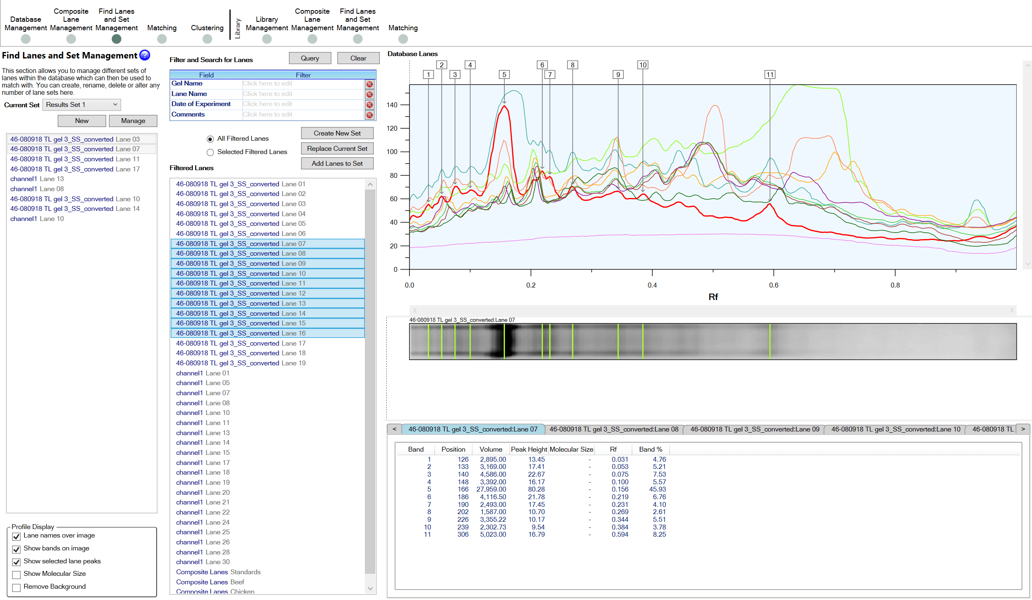Clear the Lane Name filter with red X
Viewport: 1032px width, 600px height.
[369, 94]
